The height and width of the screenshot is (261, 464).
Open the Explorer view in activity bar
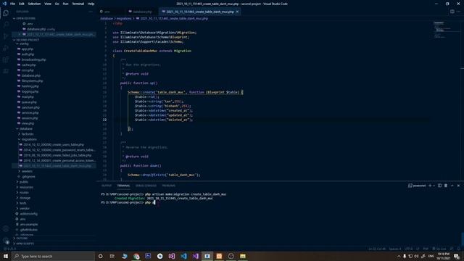pos(6,13)
